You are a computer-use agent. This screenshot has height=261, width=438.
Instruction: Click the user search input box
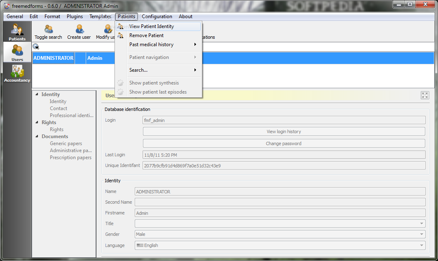pyautogui.click(x=237, y=47)
